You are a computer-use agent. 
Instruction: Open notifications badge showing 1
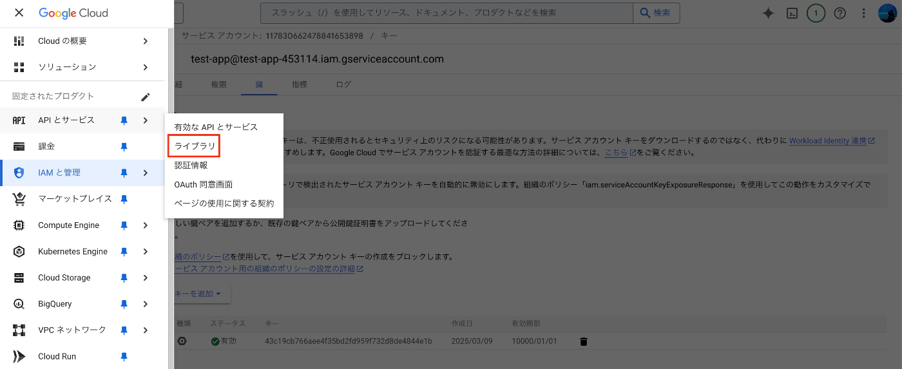tap(816, 13)
